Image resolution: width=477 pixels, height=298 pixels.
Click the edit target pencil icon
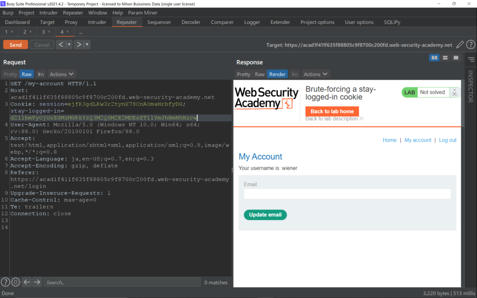coord(460,45)
